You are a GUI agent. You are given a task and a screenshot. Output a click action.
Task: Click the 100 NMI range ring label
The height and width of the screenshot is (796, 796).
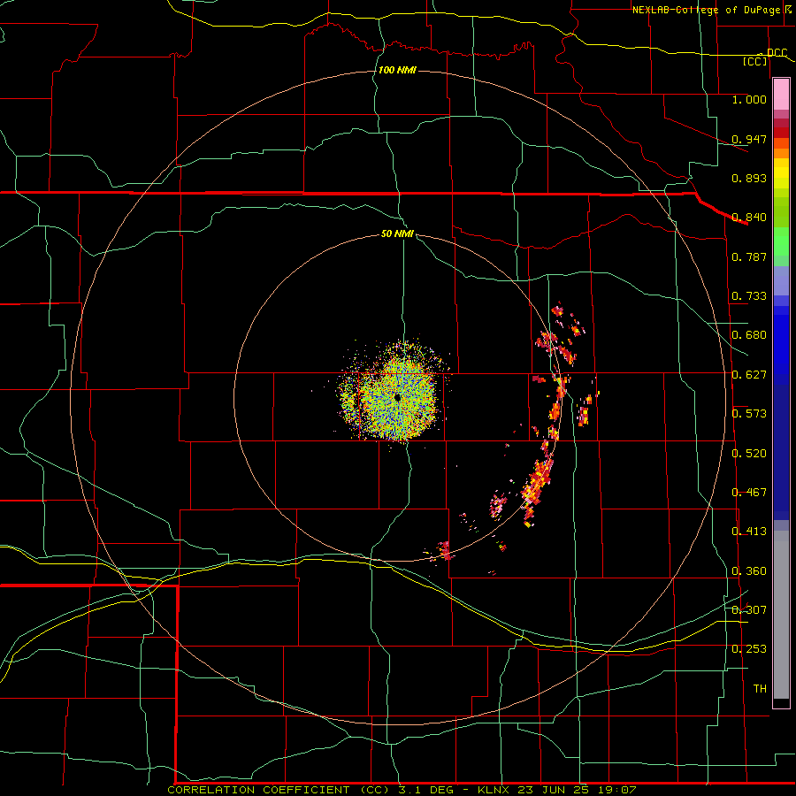pyautogui.click(x=397, y=70)
